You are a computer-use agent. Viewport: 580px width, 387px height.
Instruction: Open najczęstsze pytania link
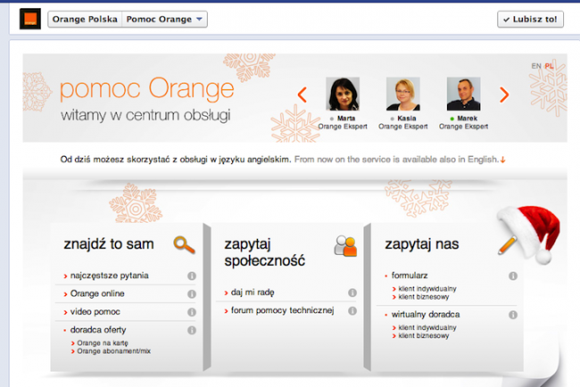pyautogui.click(x=110, y=276)
